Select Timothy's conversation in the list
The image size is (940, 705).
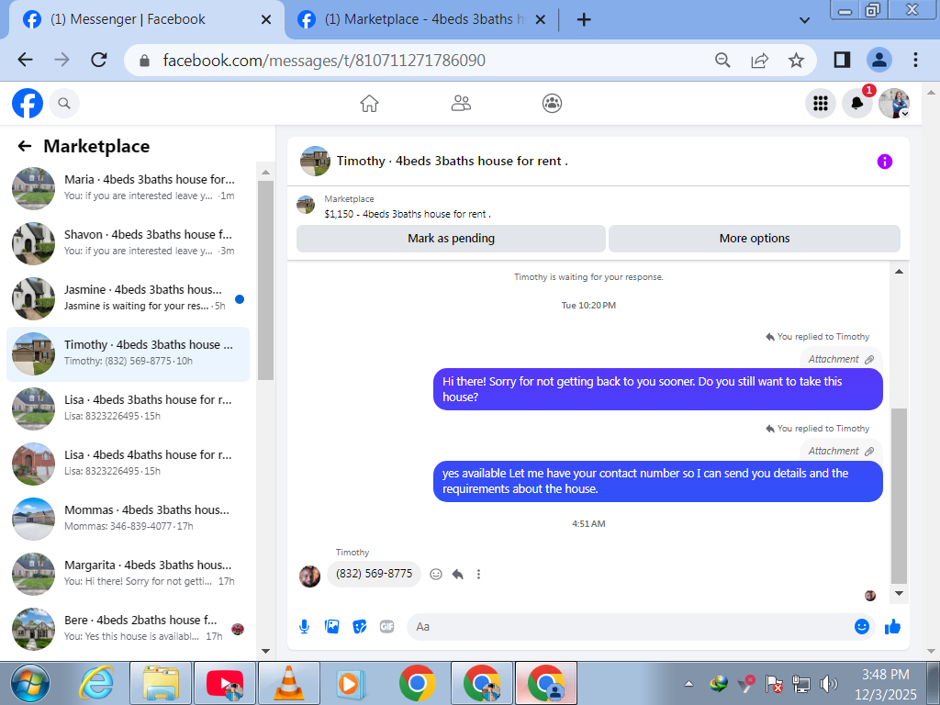coord(128,353)
